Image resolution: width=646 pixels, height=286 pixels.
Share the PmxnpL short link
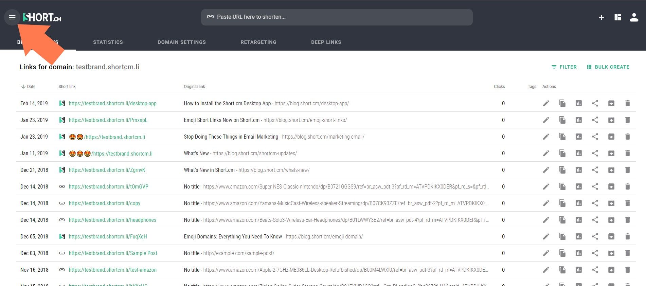tap(595, 120)
